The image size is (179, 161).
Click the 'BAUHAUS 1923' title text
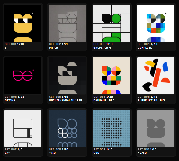coord(104,100)
